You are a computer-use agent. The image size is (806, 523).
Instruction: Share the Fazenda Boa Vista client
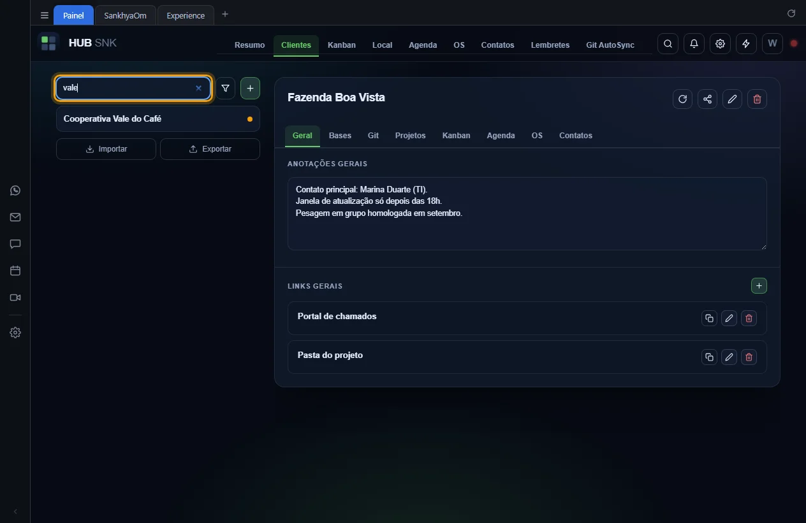tap(707, 99)
